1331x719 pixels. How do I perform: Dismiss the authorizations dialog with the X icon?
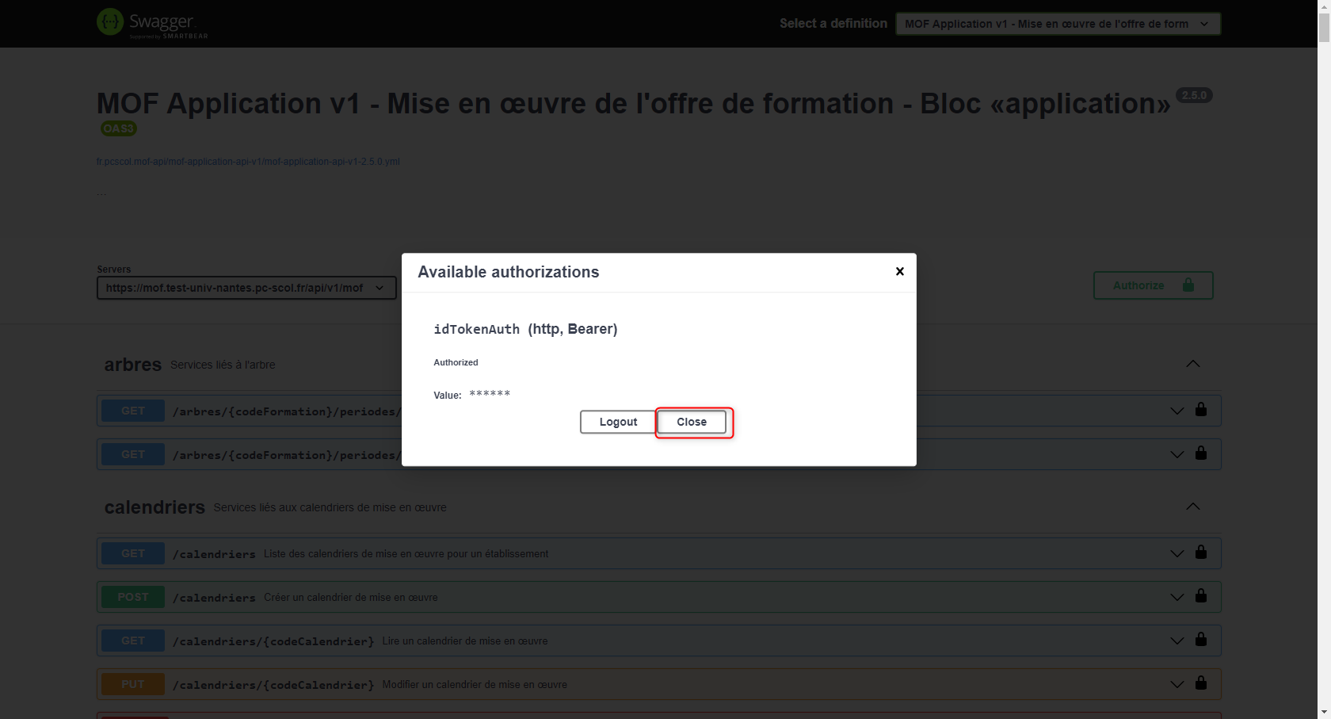point(899,271)
